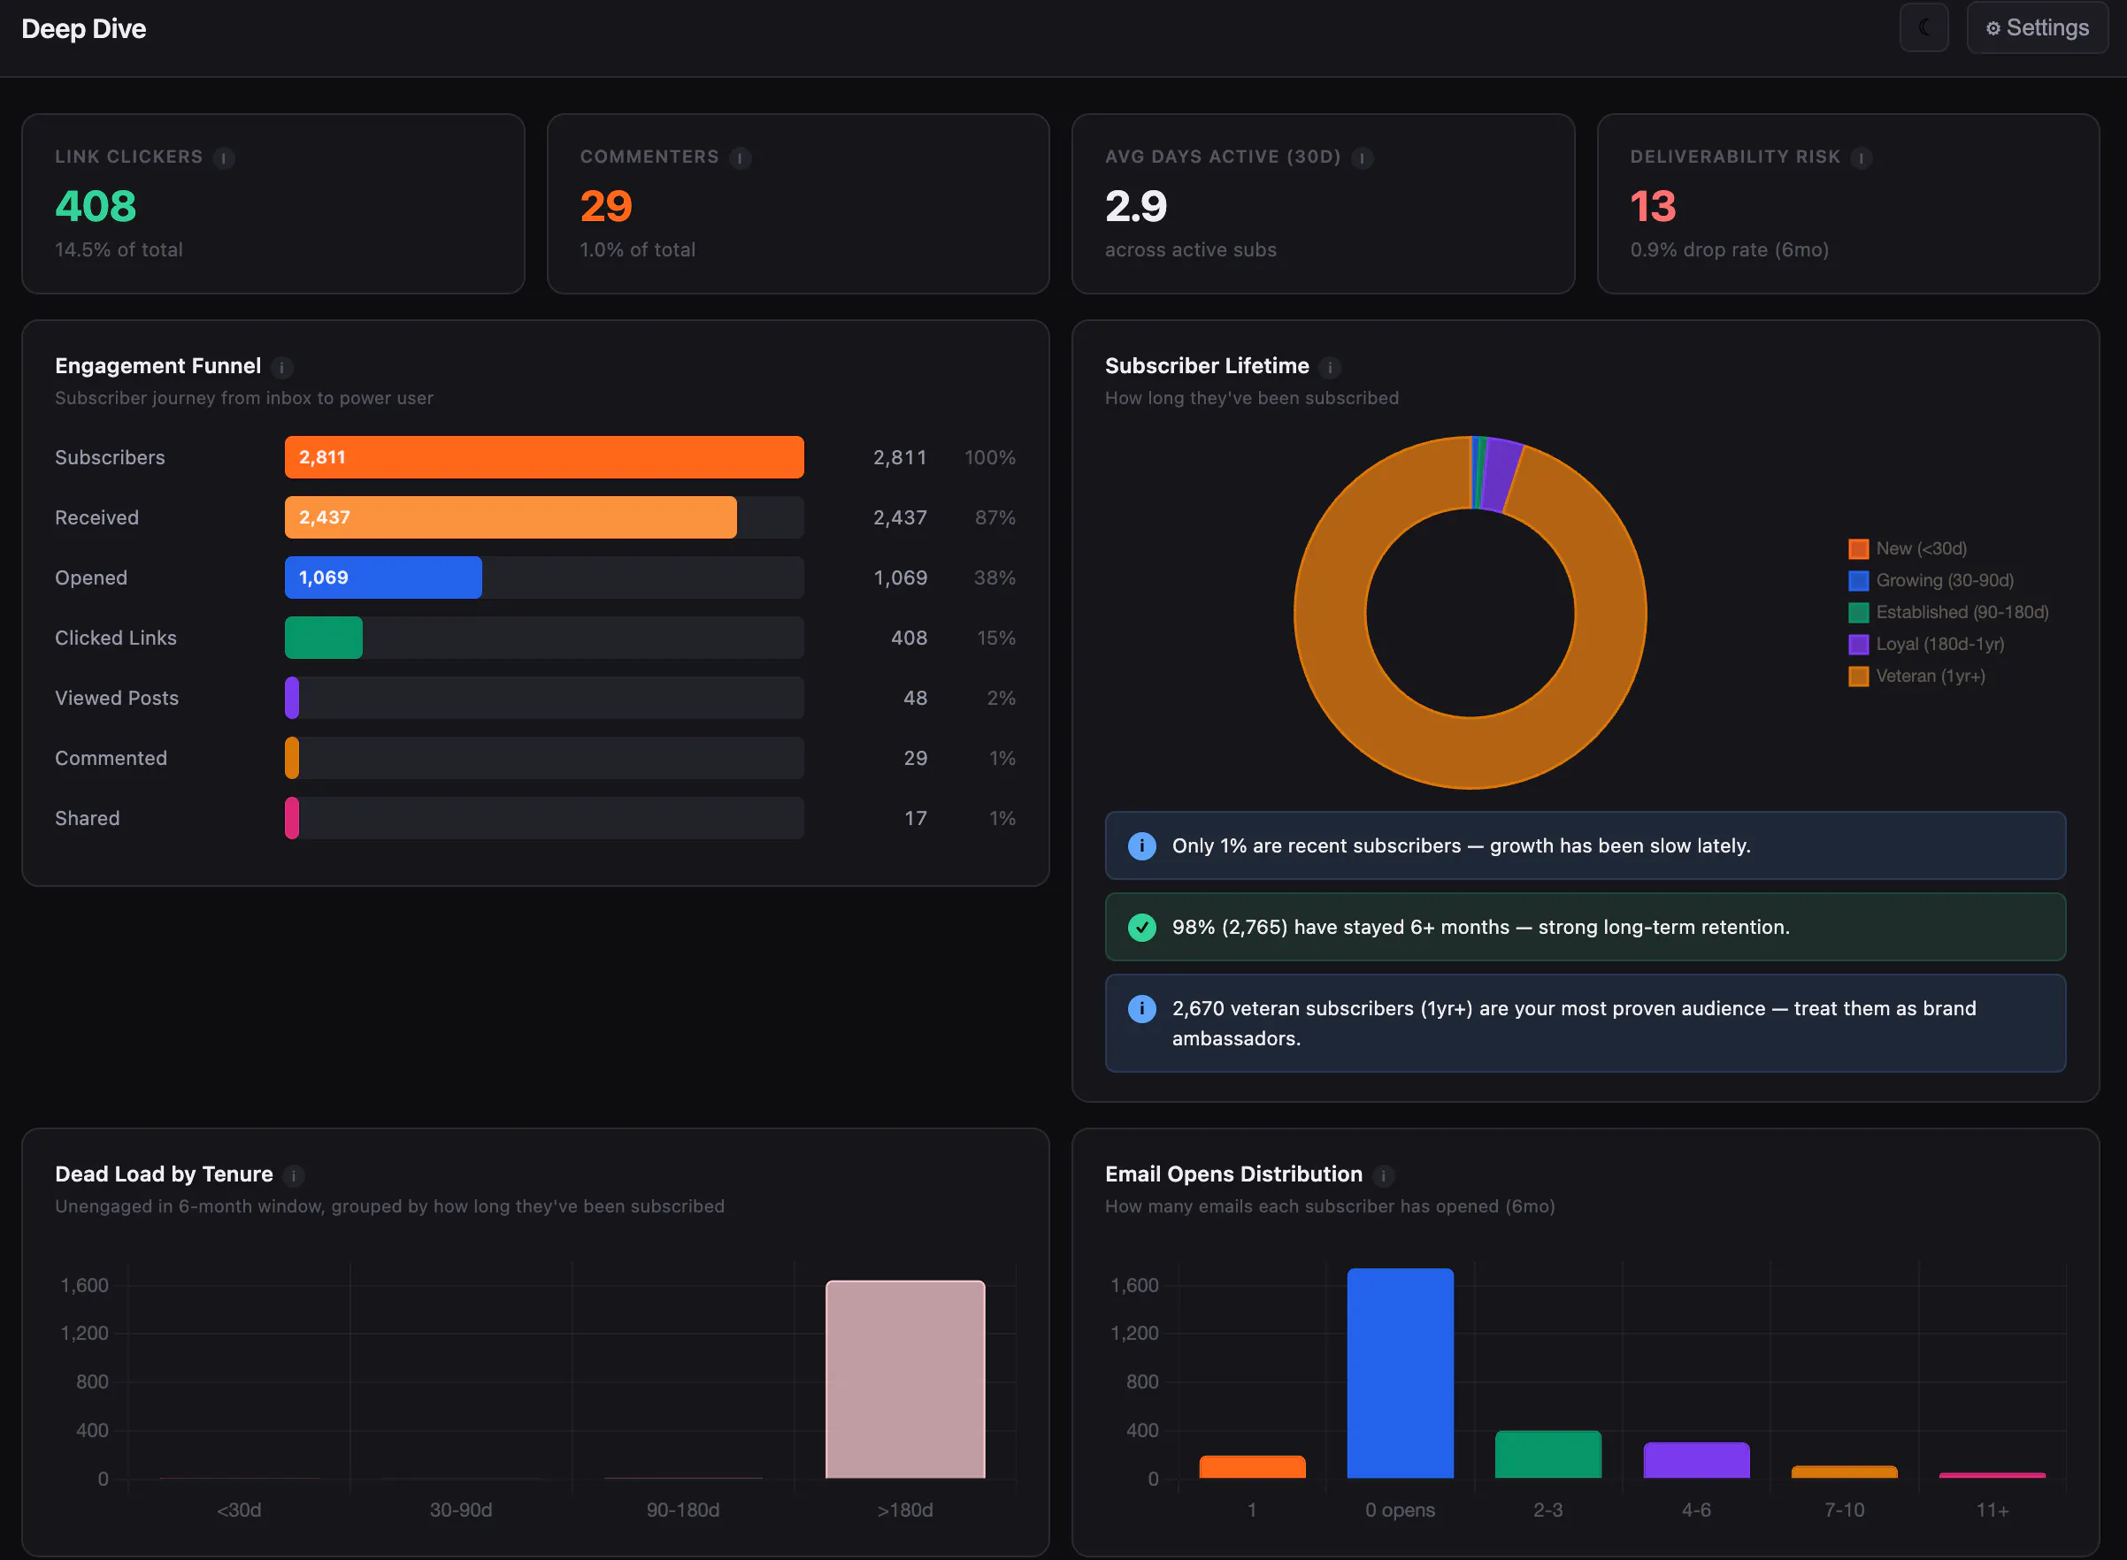This screenshot has height=1560, width=2127.
Task: Click the '90-180d' axis label
Action: 683,1510
